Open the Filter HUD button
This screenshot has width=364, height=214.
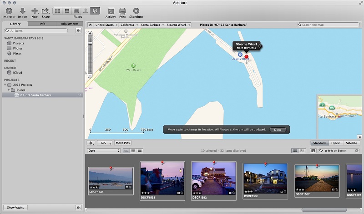(x=313, y=151)
